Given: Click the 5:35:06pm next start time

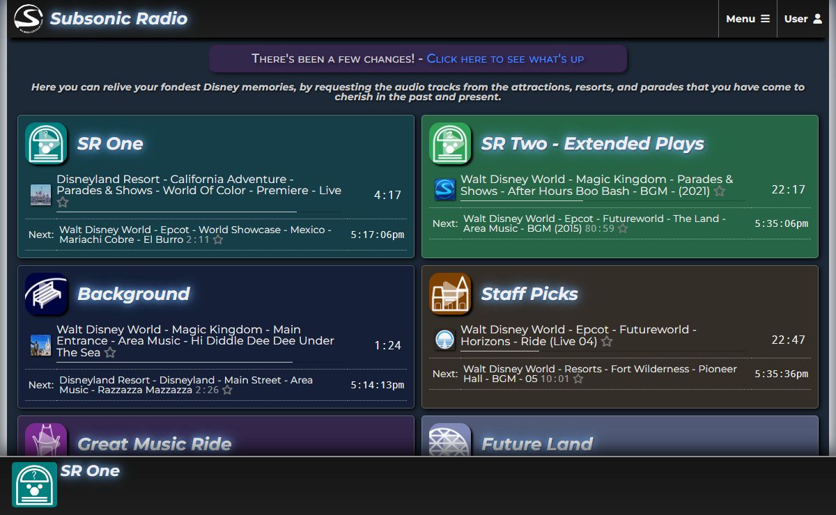Looking at the screenshot, I should [782, 224].
